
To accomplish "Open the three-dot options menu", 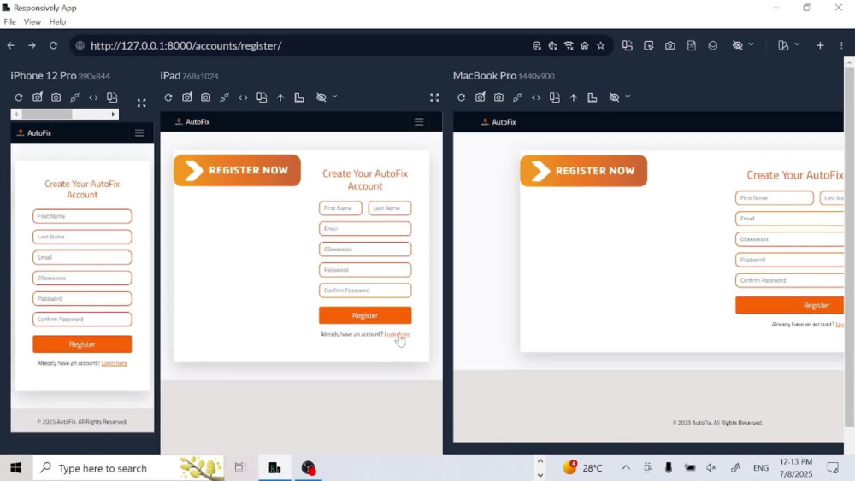I will click(841, 46).
